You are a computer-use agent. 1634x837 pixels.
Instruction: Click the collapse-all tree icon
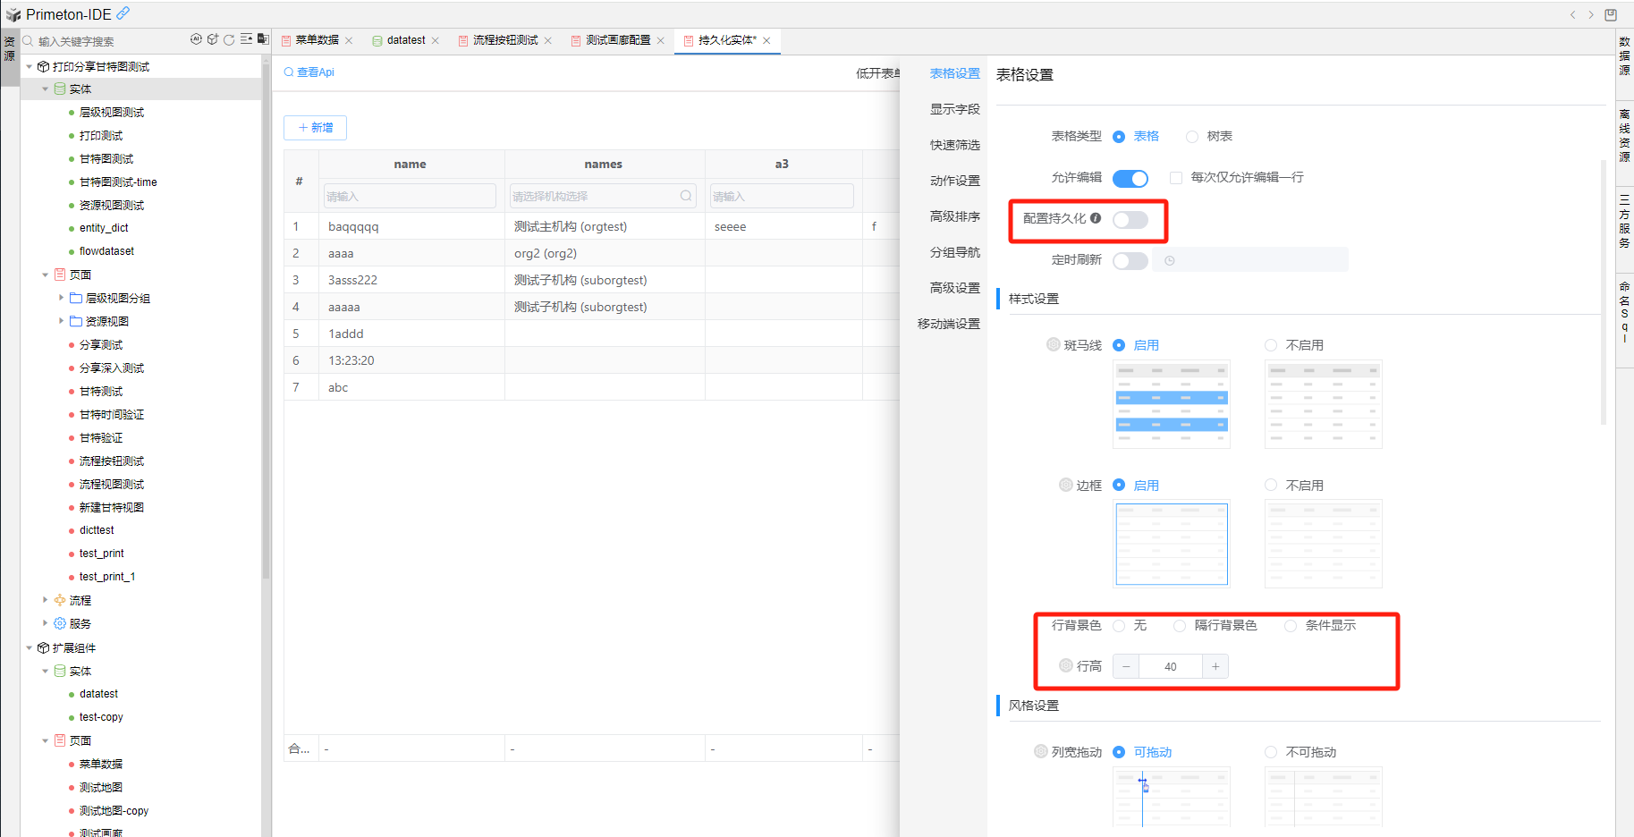[246, 39]
